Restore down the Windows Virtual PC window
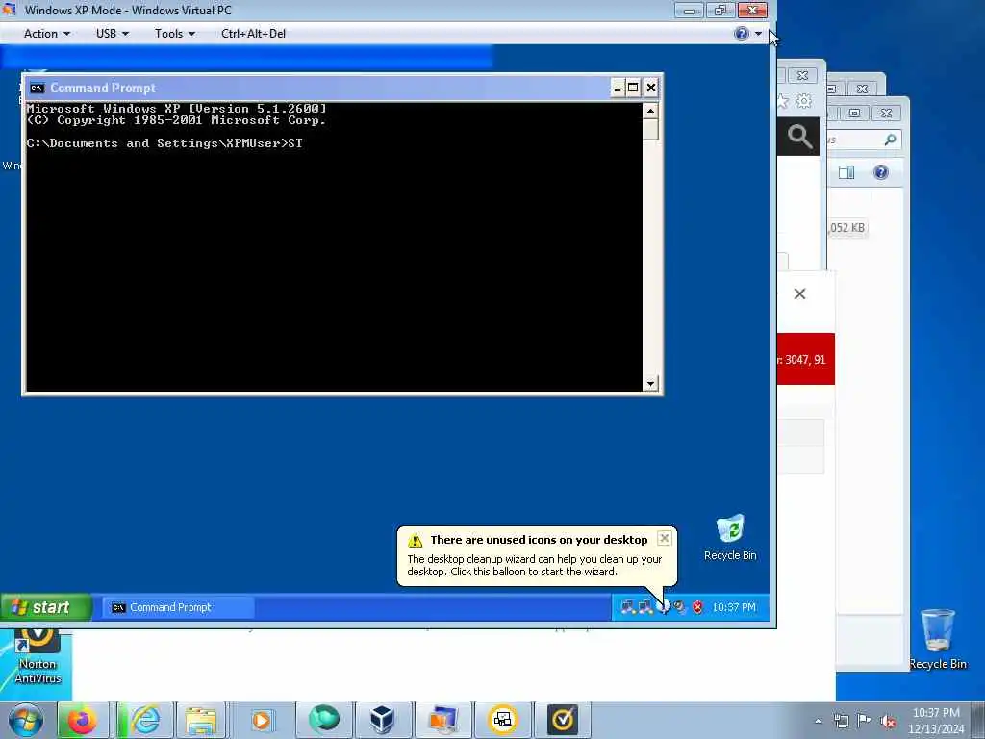 [x=720, y=10]
